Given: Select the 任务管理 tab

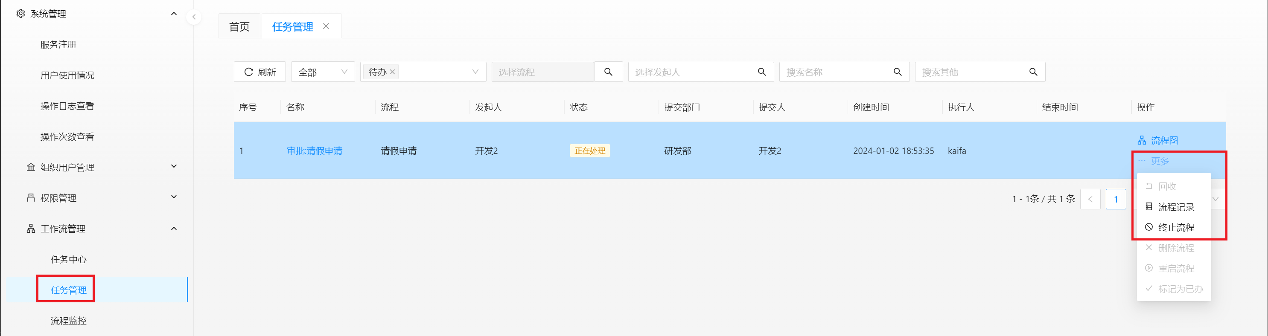Looking at the screenshot, I should point(292,26).
